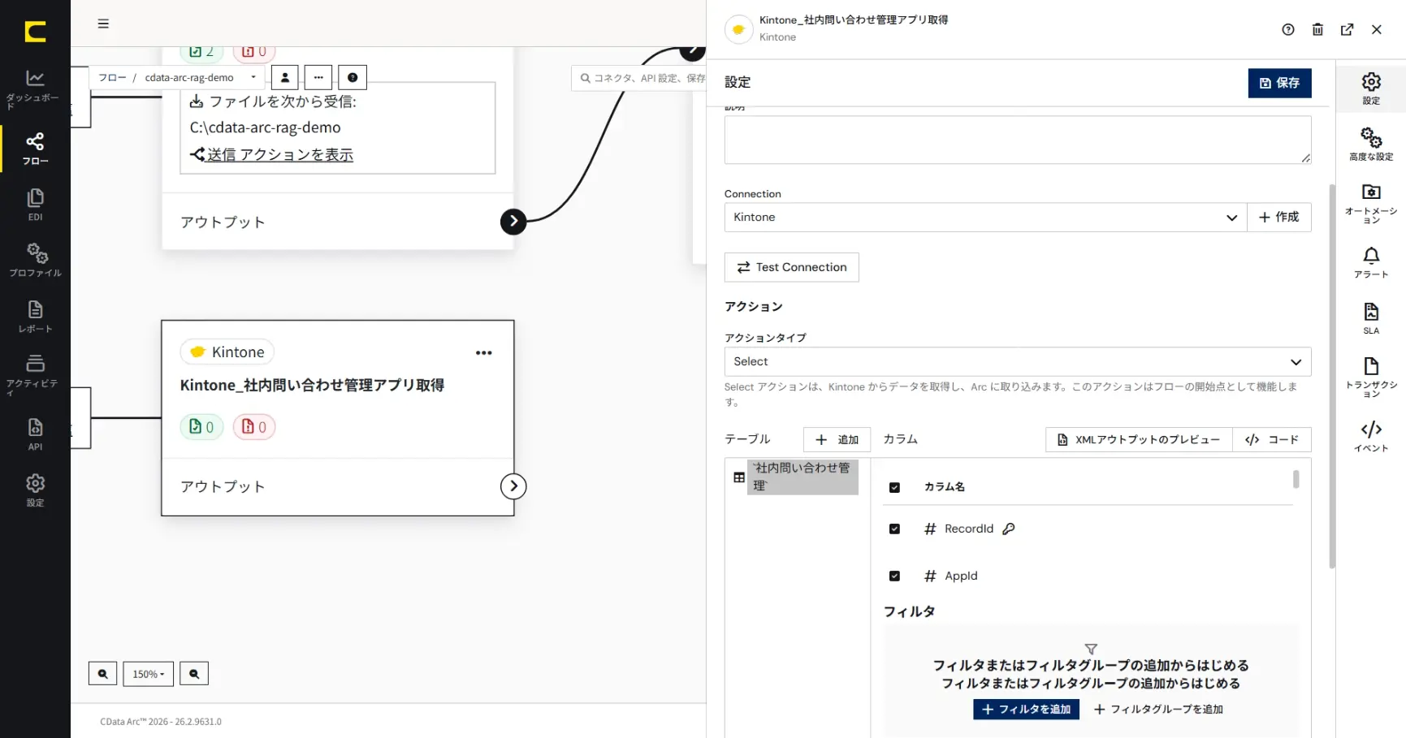Delete the connector with trash icon
1406x738 pixels.
pos(1317,29)
